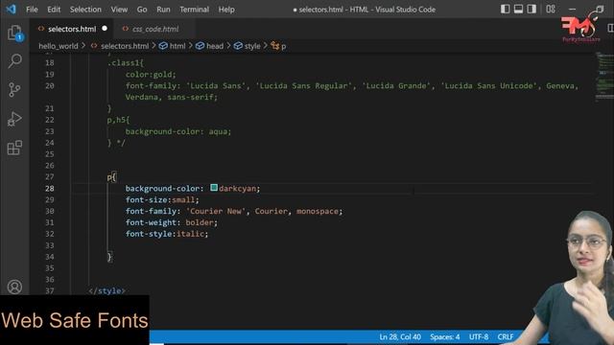Toggle the secondary side bar layout button
Viewport: 614px width, 345px height.
[x=531, y=9]
